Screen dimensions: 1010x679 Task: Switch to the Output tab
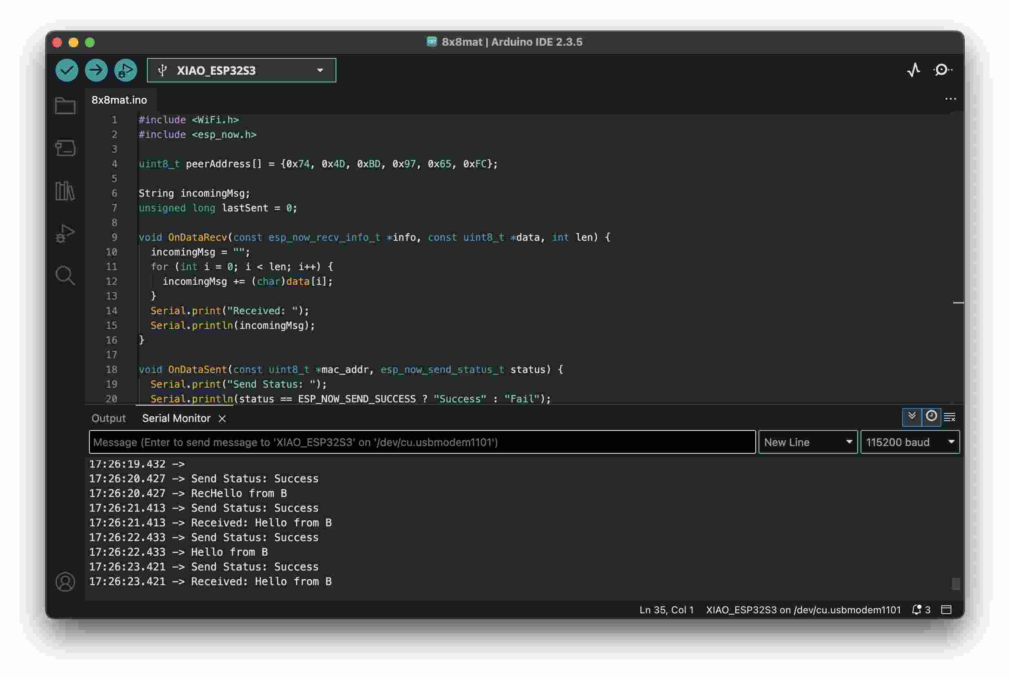point(108,418)
